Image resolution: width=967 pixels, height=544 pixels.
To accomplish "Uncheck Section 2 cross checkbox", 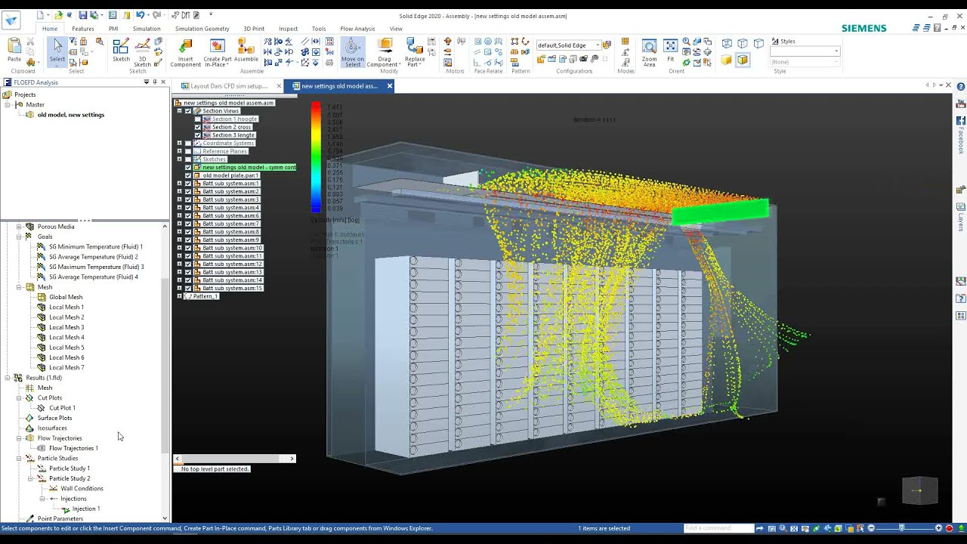I will point(198,127).
